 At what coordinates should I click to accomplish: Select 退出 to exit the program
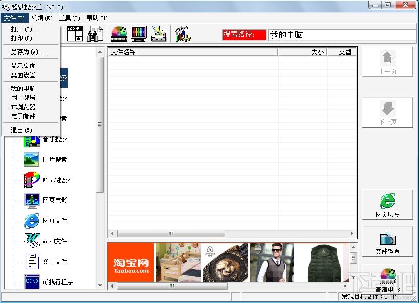[21, 130]
